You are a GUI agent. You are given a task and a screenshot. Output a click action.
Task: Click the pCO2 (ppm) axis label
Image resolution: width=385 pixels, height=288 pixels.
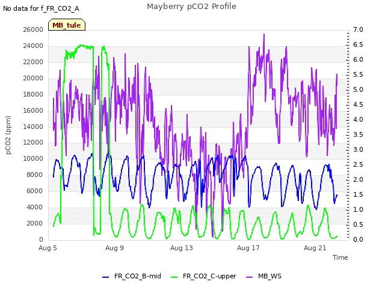click(8, 135)
